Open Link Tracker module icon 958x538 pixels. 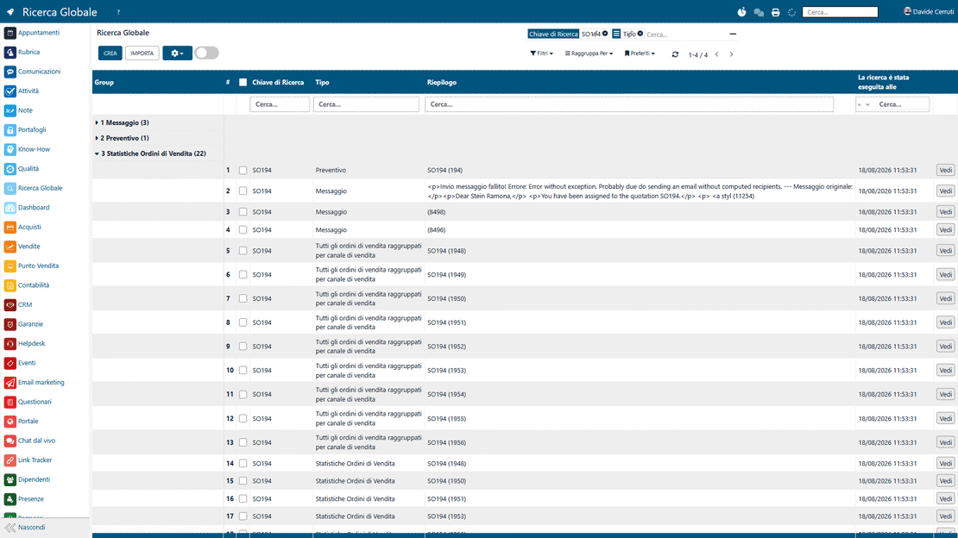pyautogui.click(x=9, y=460)
